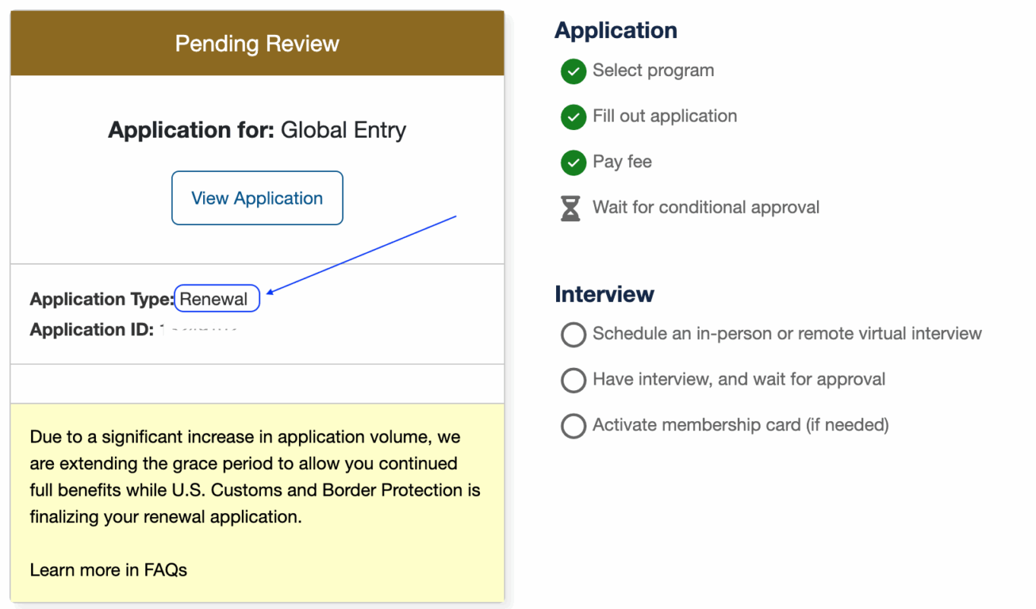Click the yellow grace period notice text
Image resolution: width=1036 pixels, height=609 pixels.
point(256,477)
